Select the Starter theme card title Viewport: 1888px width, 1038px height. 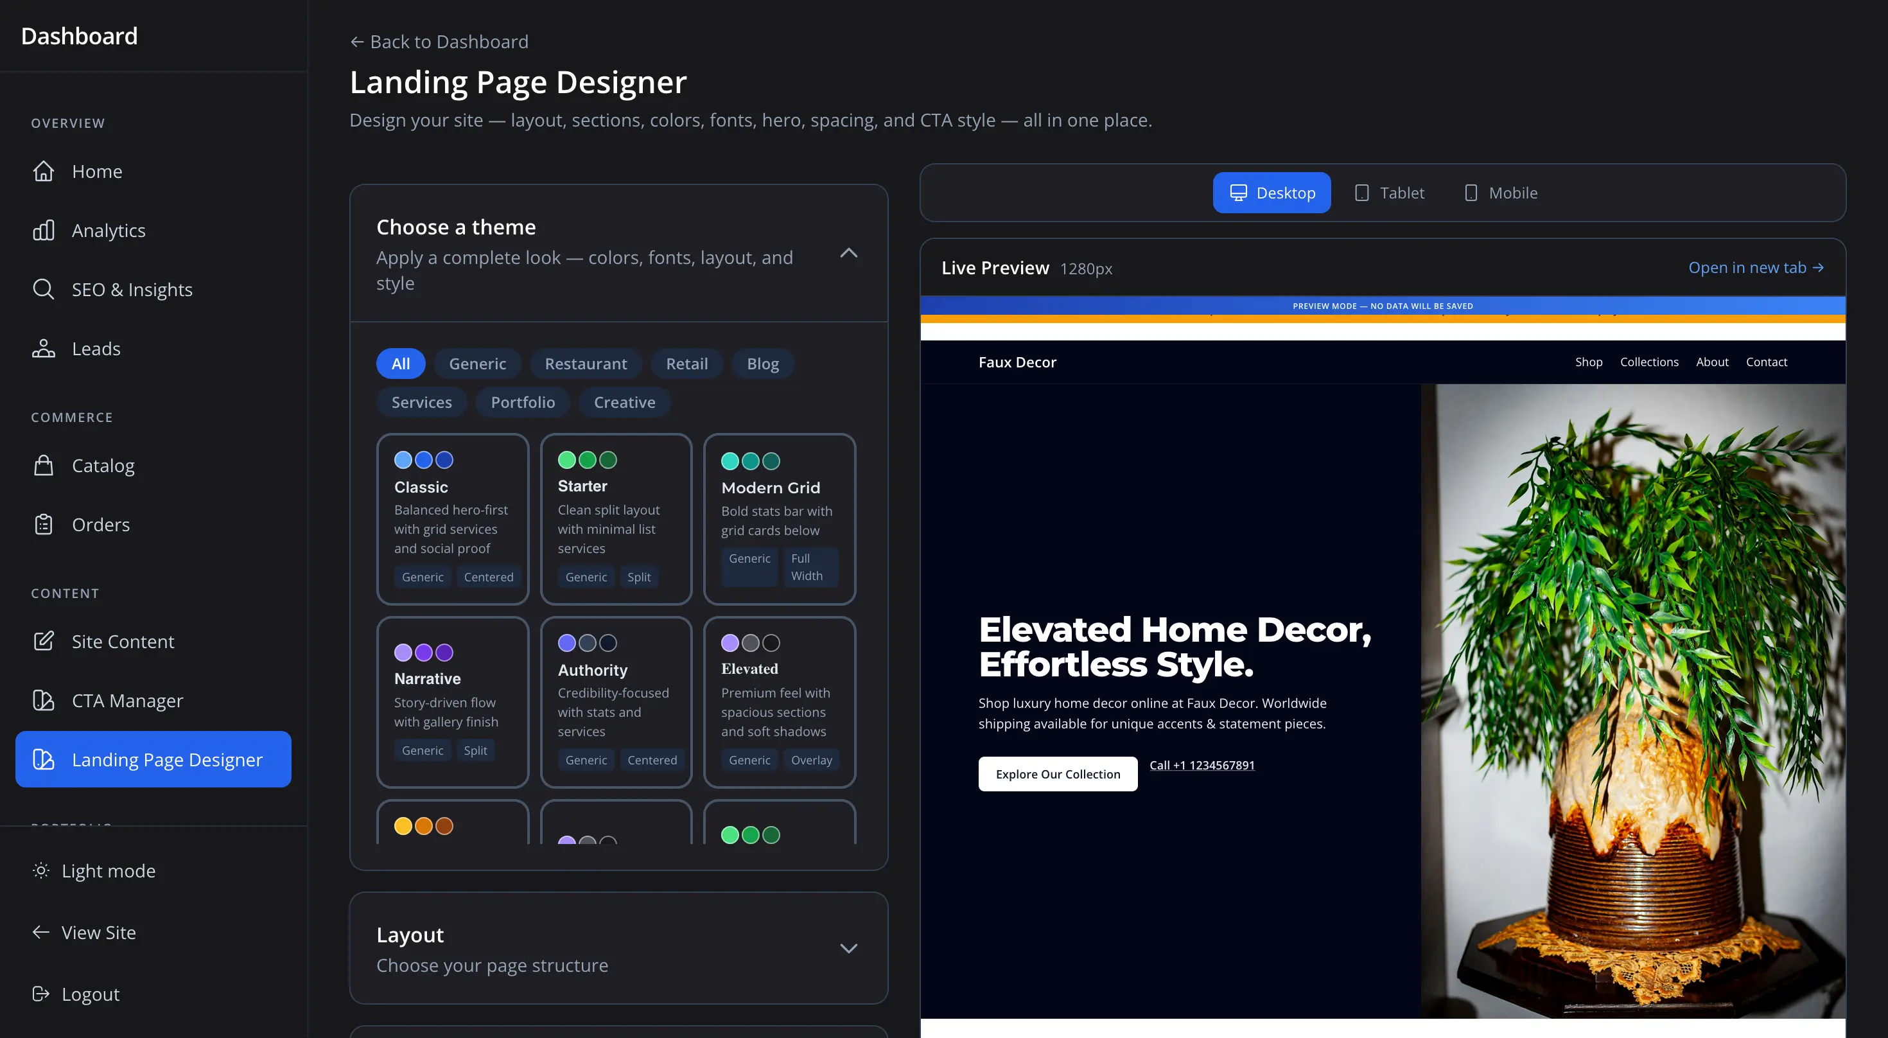[582, 486]
